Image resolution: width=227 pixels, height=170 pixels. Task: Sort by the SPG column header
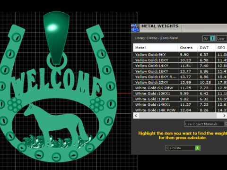221,48
